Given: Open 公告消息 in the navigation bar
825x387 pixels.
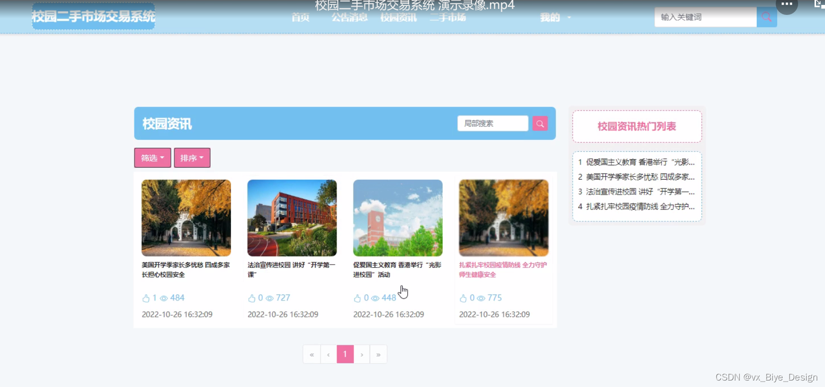Looking at the screenshot, I should 350,17.
